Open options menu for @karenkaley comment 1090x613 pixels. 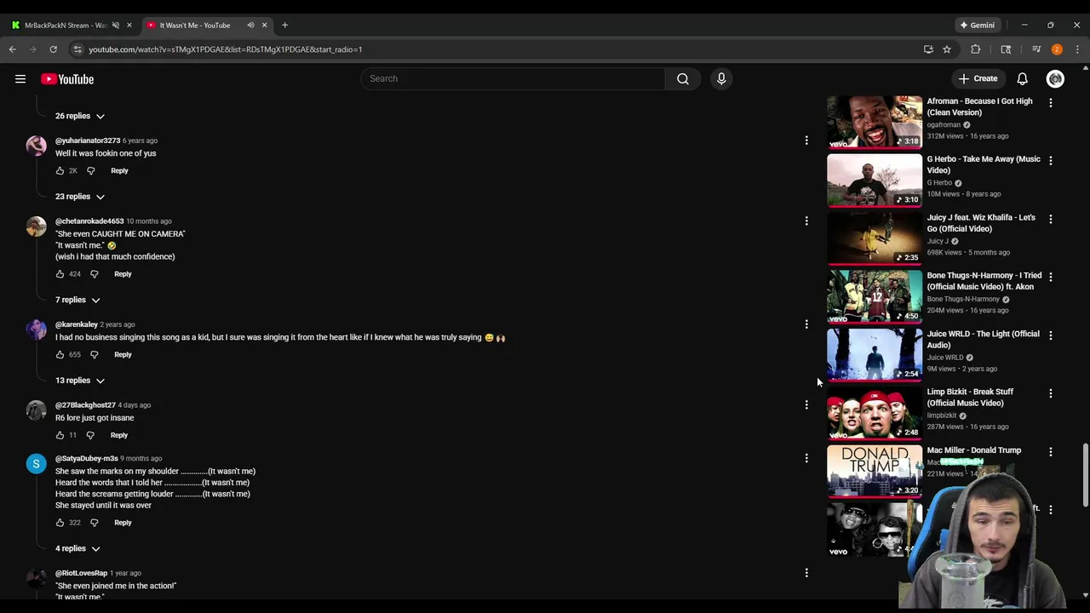point(806,324)
